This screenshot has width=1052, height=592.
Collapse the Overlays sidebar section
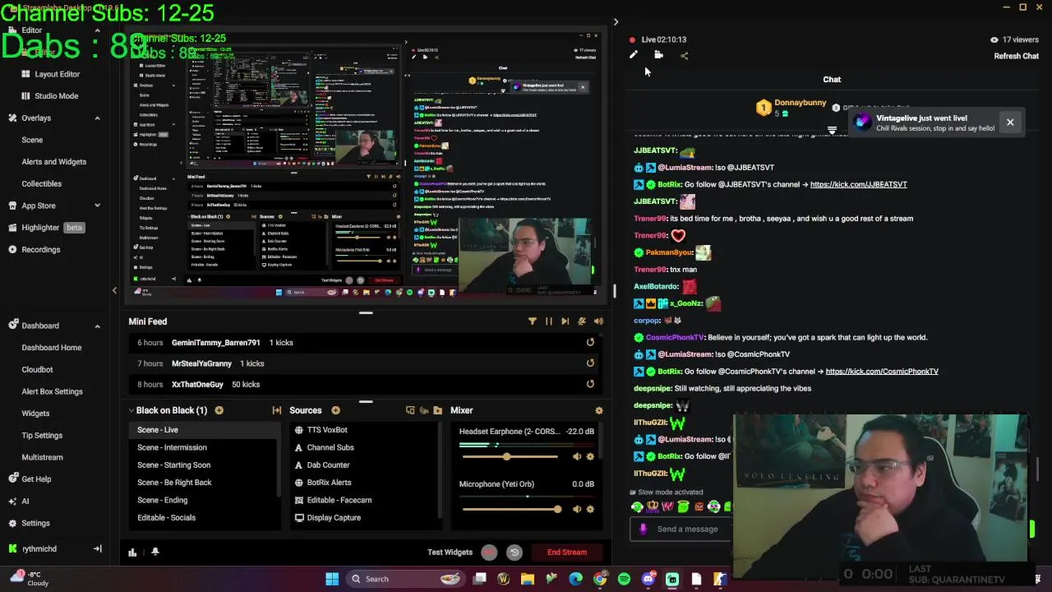point(97,118)
